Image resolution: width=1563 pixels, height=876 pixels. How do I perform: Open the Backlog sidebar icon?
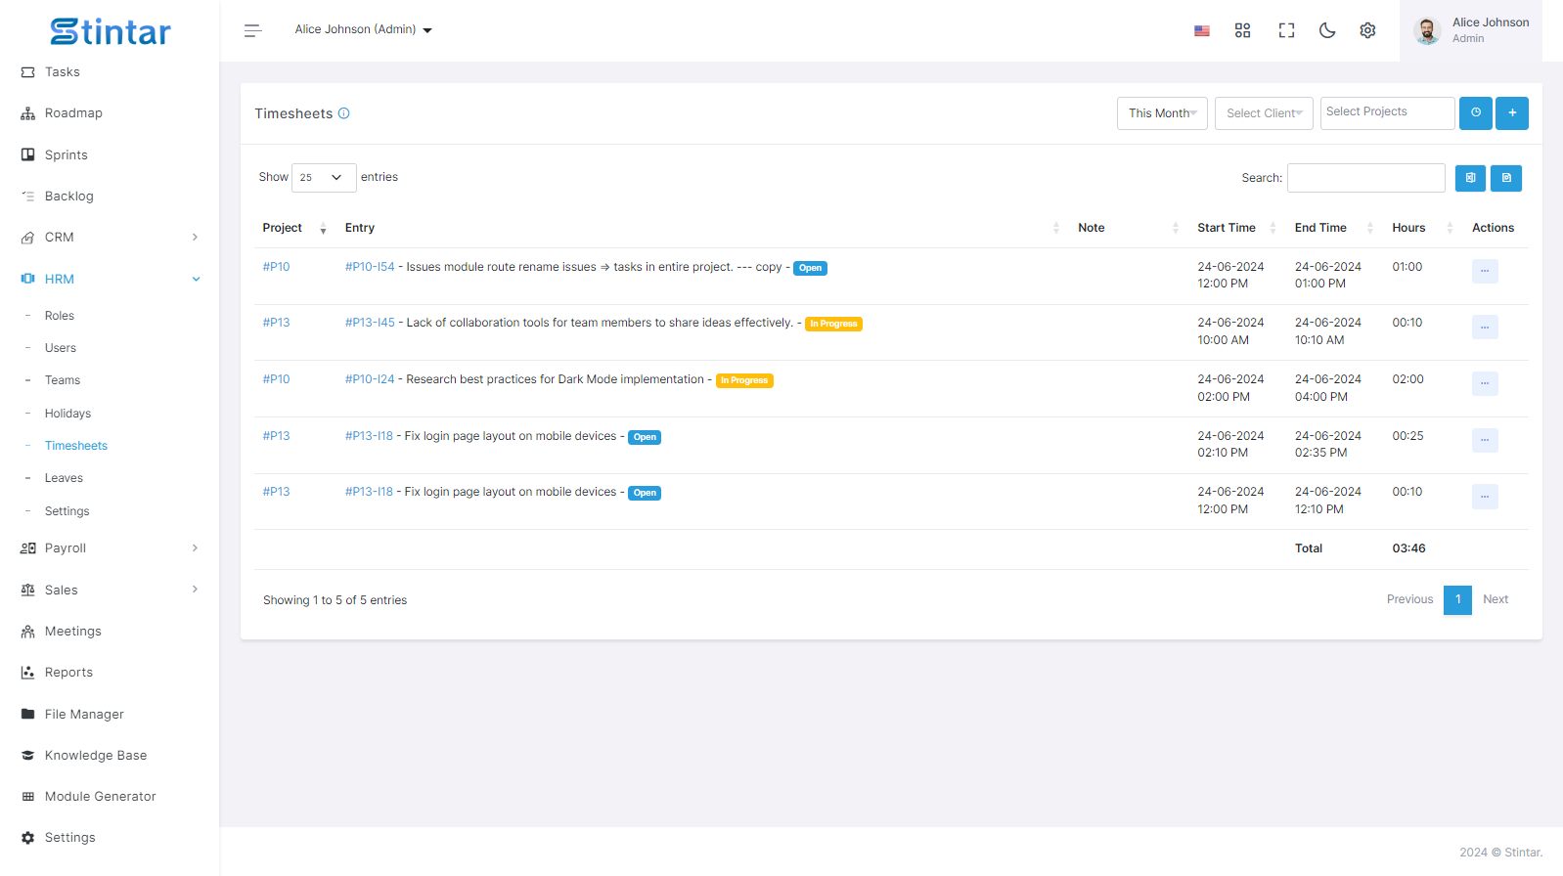[x=27, y=197]
